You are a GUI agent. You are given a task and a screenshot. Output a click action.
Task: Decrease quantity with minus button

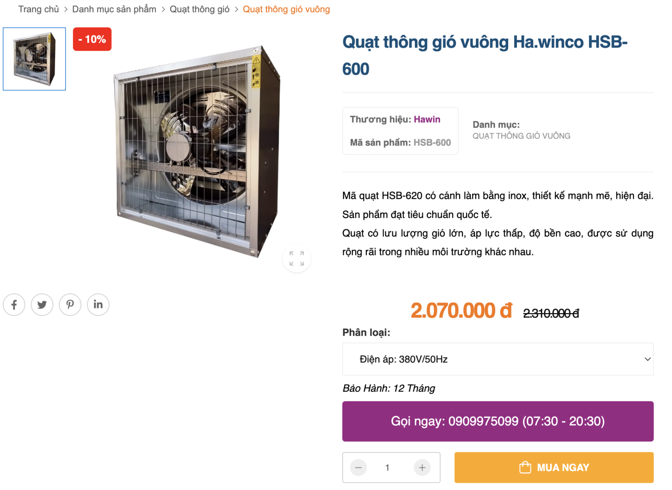pyautogui.click(x=358, y=467)
